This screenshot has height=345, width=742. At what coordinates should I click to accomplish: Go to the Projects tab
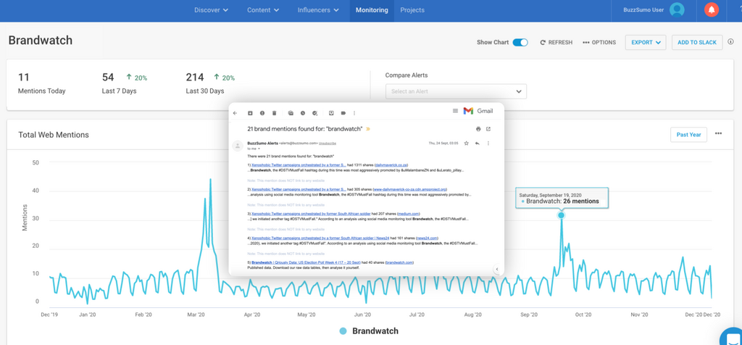pyautogui.click(x=412, y=10)
